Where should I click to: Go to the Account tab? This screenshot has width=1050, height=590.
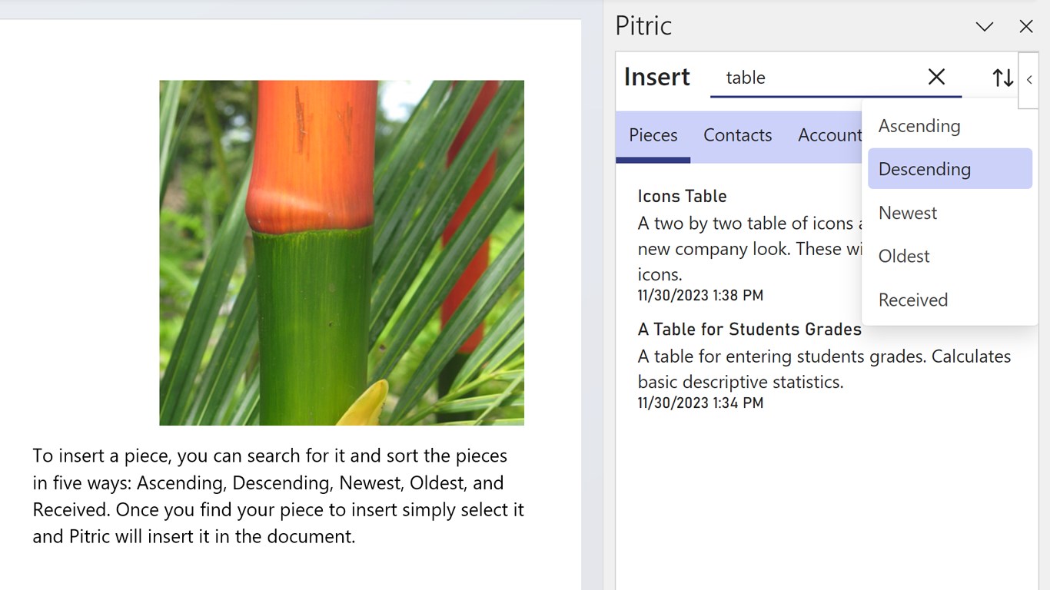(x=829, y=135)
